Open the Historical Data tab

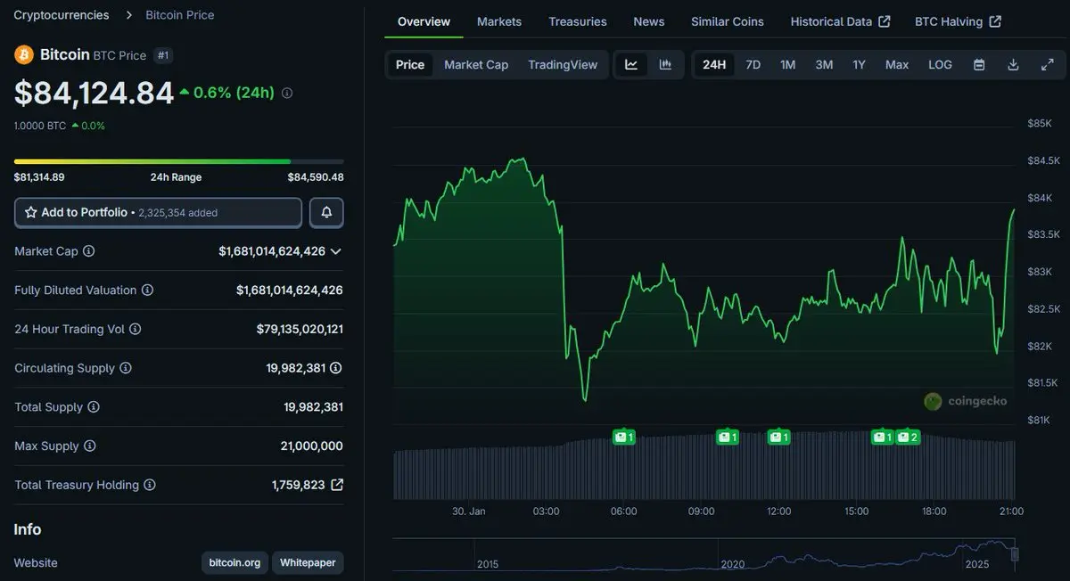[x=840, y=21]
